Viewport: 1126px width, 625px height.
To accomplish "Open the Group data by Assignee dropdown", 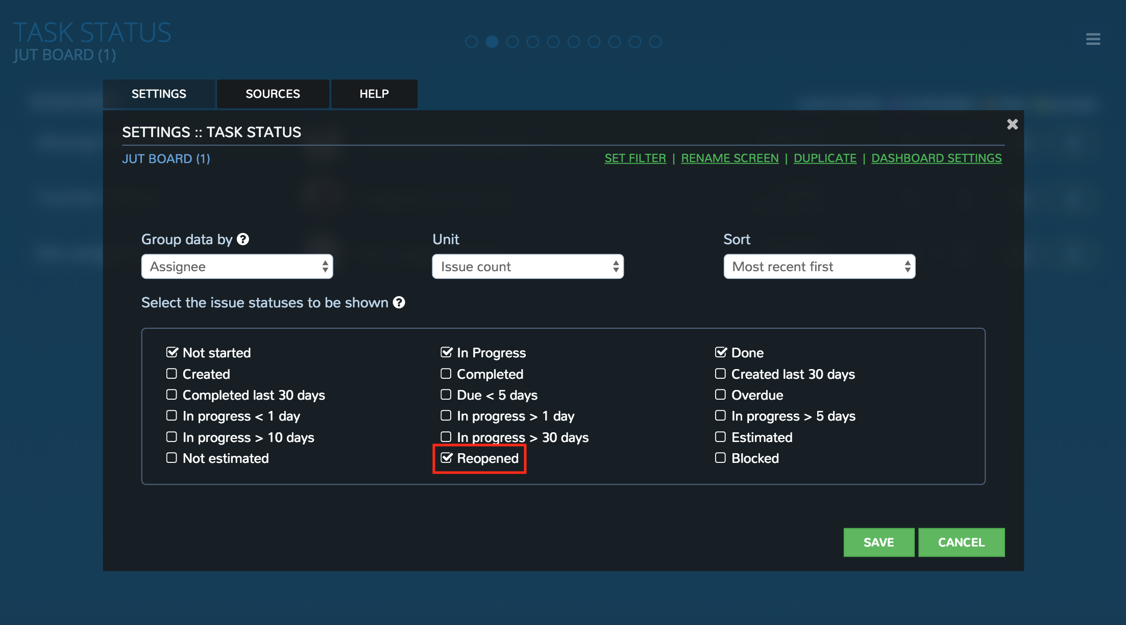I will [x=237, y=267].
